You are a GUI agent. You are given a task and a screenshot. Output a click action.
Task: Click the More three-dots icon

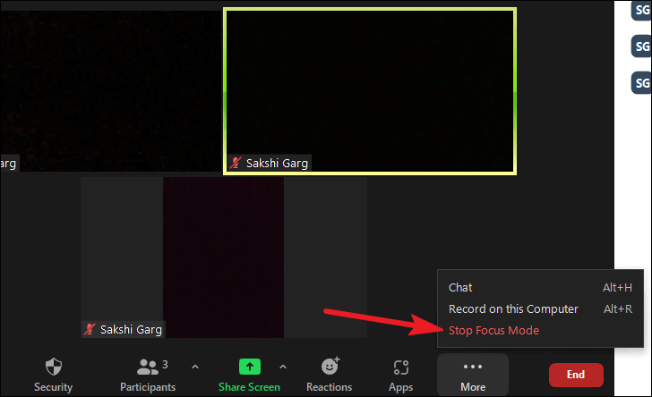coord(473,367)
